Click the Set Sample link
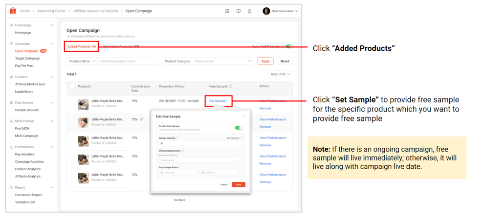The height and width of the screenshot is (216, 483). pyautogui.click(x=218, y=101)
